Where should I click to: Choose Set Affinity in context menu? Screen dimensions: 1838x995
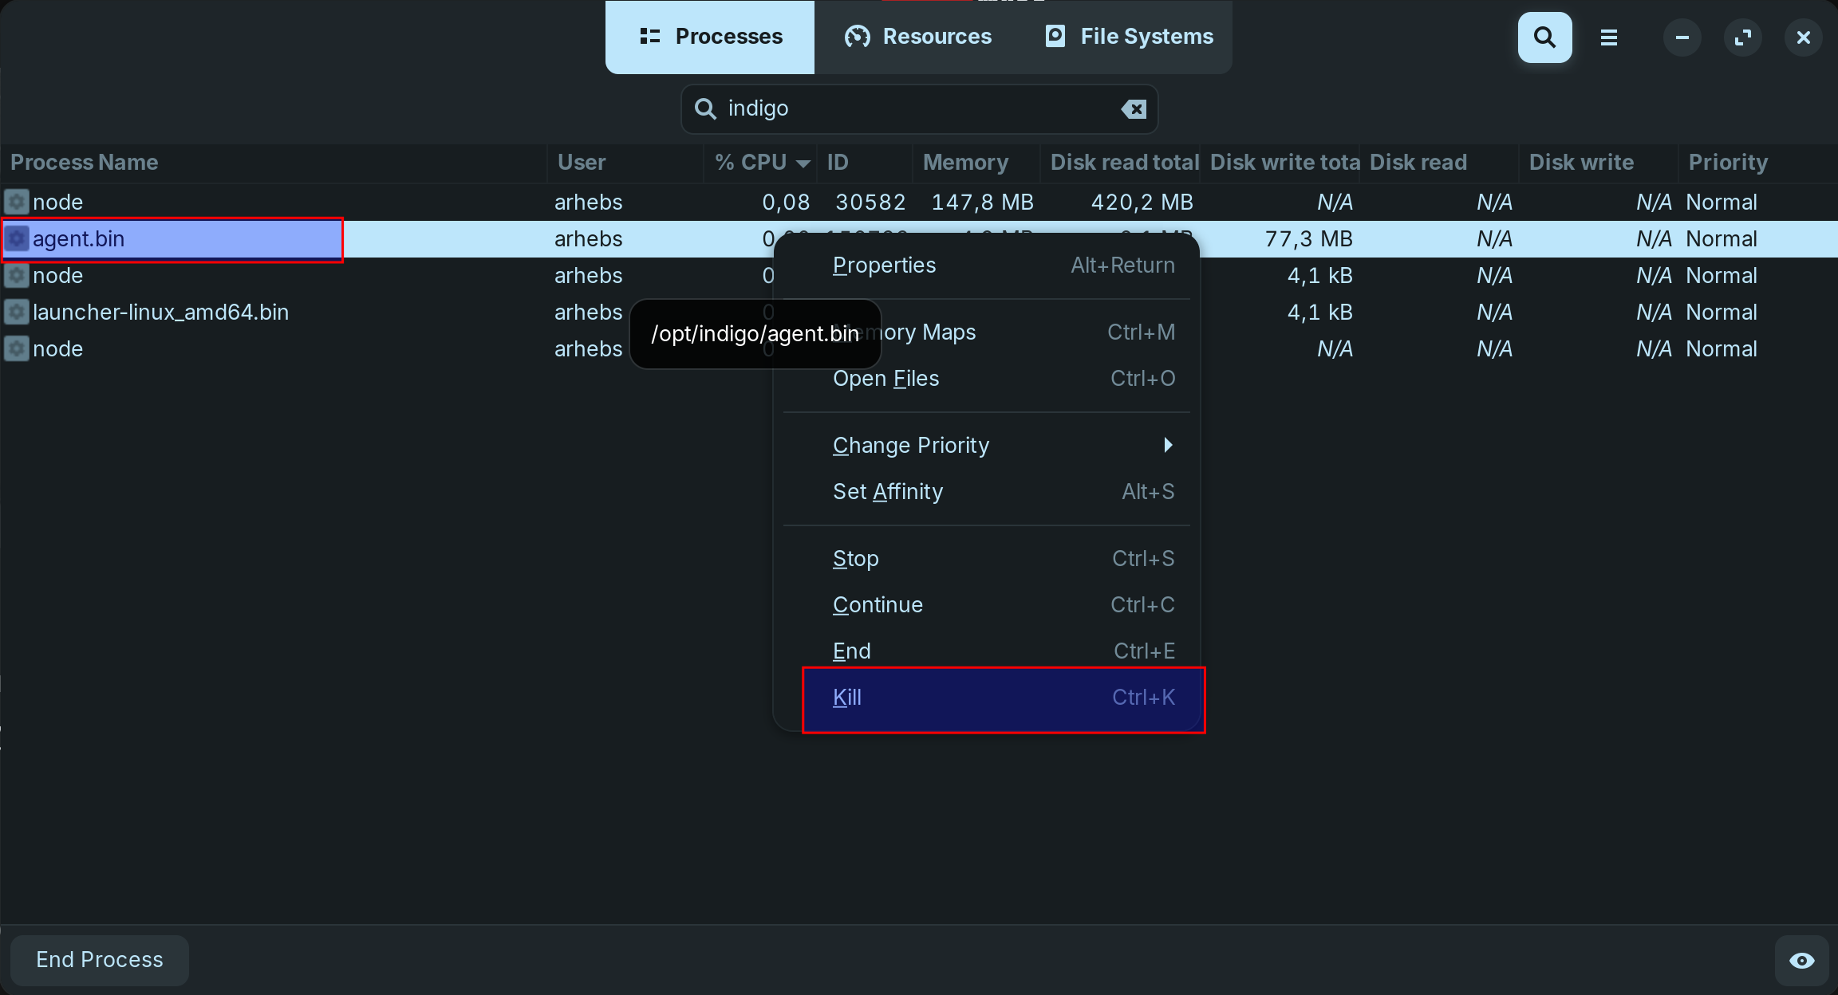[x=987, y=492]
